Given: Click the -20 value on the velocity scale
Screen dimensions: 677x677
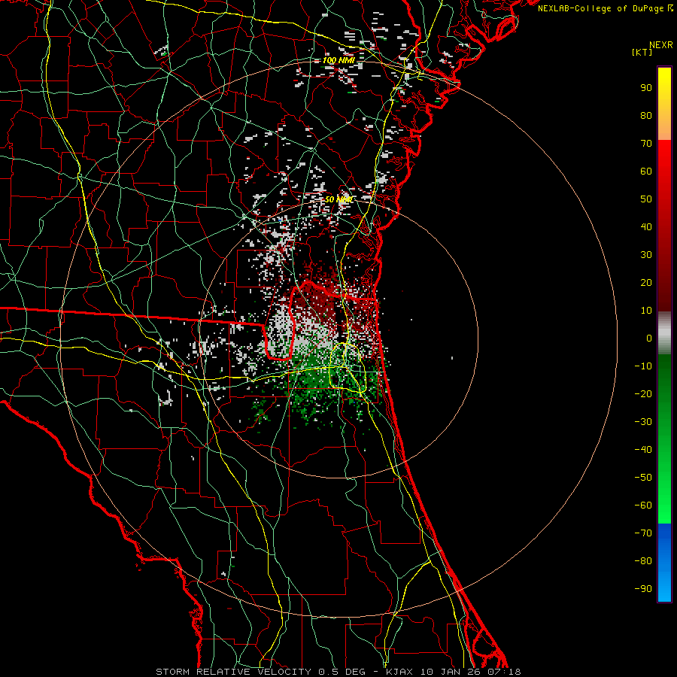Looking at the screenshot, I should click(643, 394).
